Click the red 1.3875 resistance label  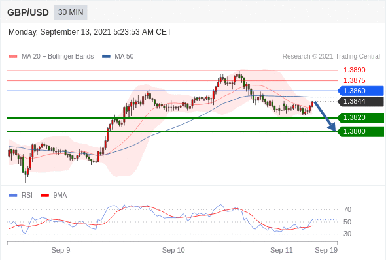tap(354, 80)
